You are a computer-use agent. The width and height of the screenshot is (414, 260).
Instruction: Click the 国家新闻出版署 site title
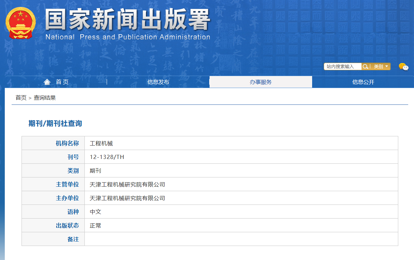click(128, 20)
